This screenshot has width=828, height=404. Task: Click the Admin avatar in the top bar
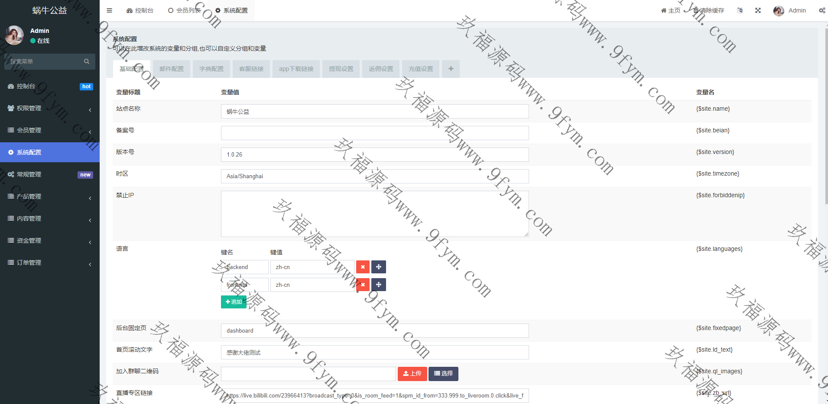(x=778, y=11)
